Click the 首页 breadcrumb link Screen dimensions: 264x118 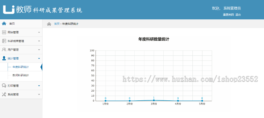(x=57, y=24)
